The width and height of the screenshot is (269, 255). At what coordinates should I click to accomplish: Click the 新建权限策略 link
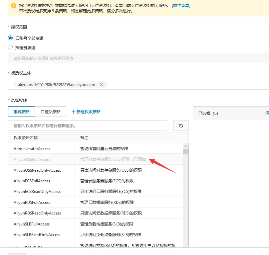tap(88, 112)
